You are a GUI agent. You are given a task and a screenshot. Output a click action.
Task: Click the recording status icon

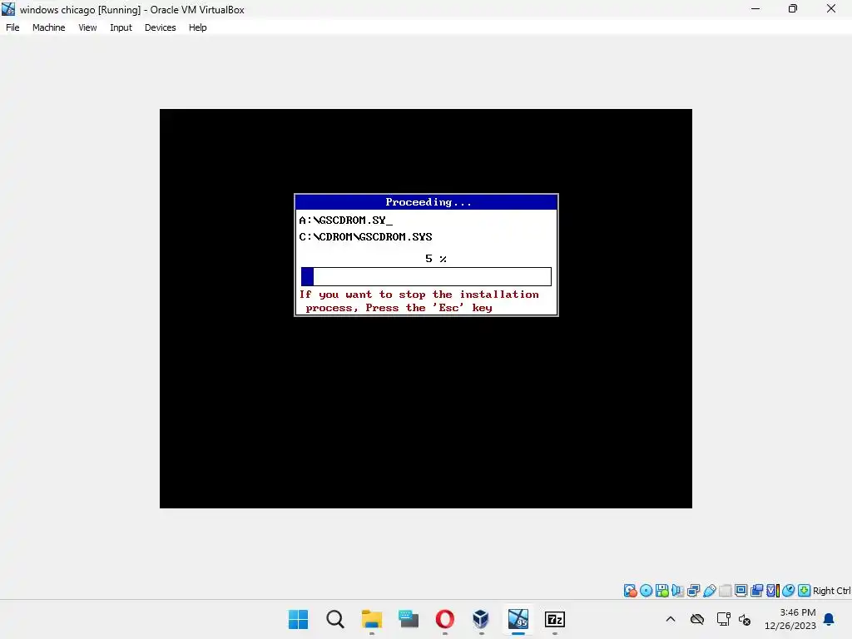[x=756, y=591]
